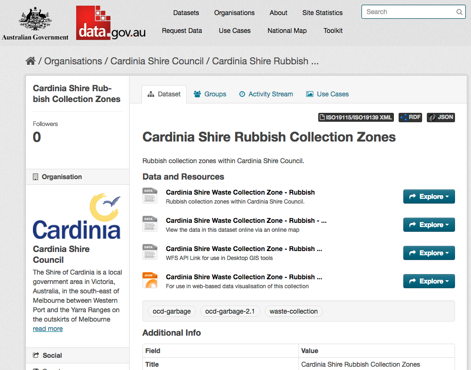Open the Datasets menu item
This screenshot has width=471, height=370.
[x=186, y=13]
